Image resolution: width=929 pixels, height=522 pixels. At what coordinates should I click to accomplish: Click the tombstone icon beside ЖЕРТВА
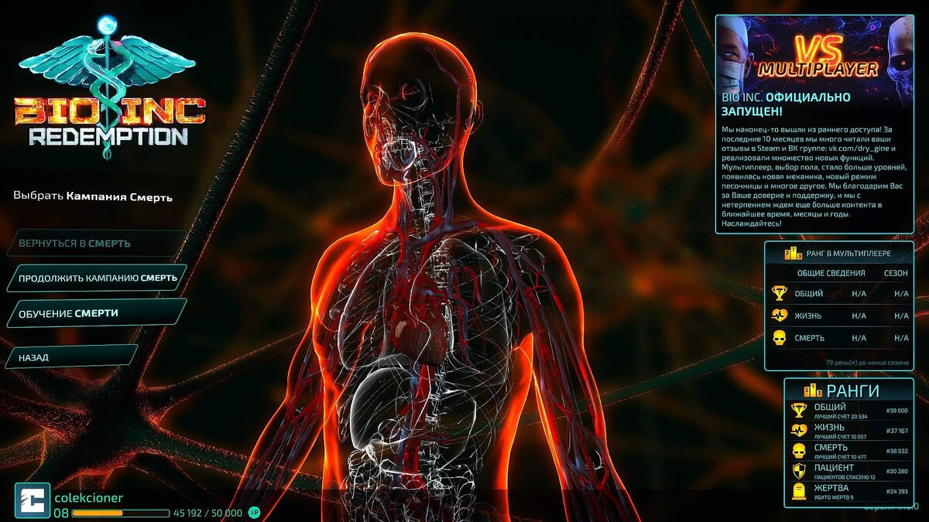(799, 492)
